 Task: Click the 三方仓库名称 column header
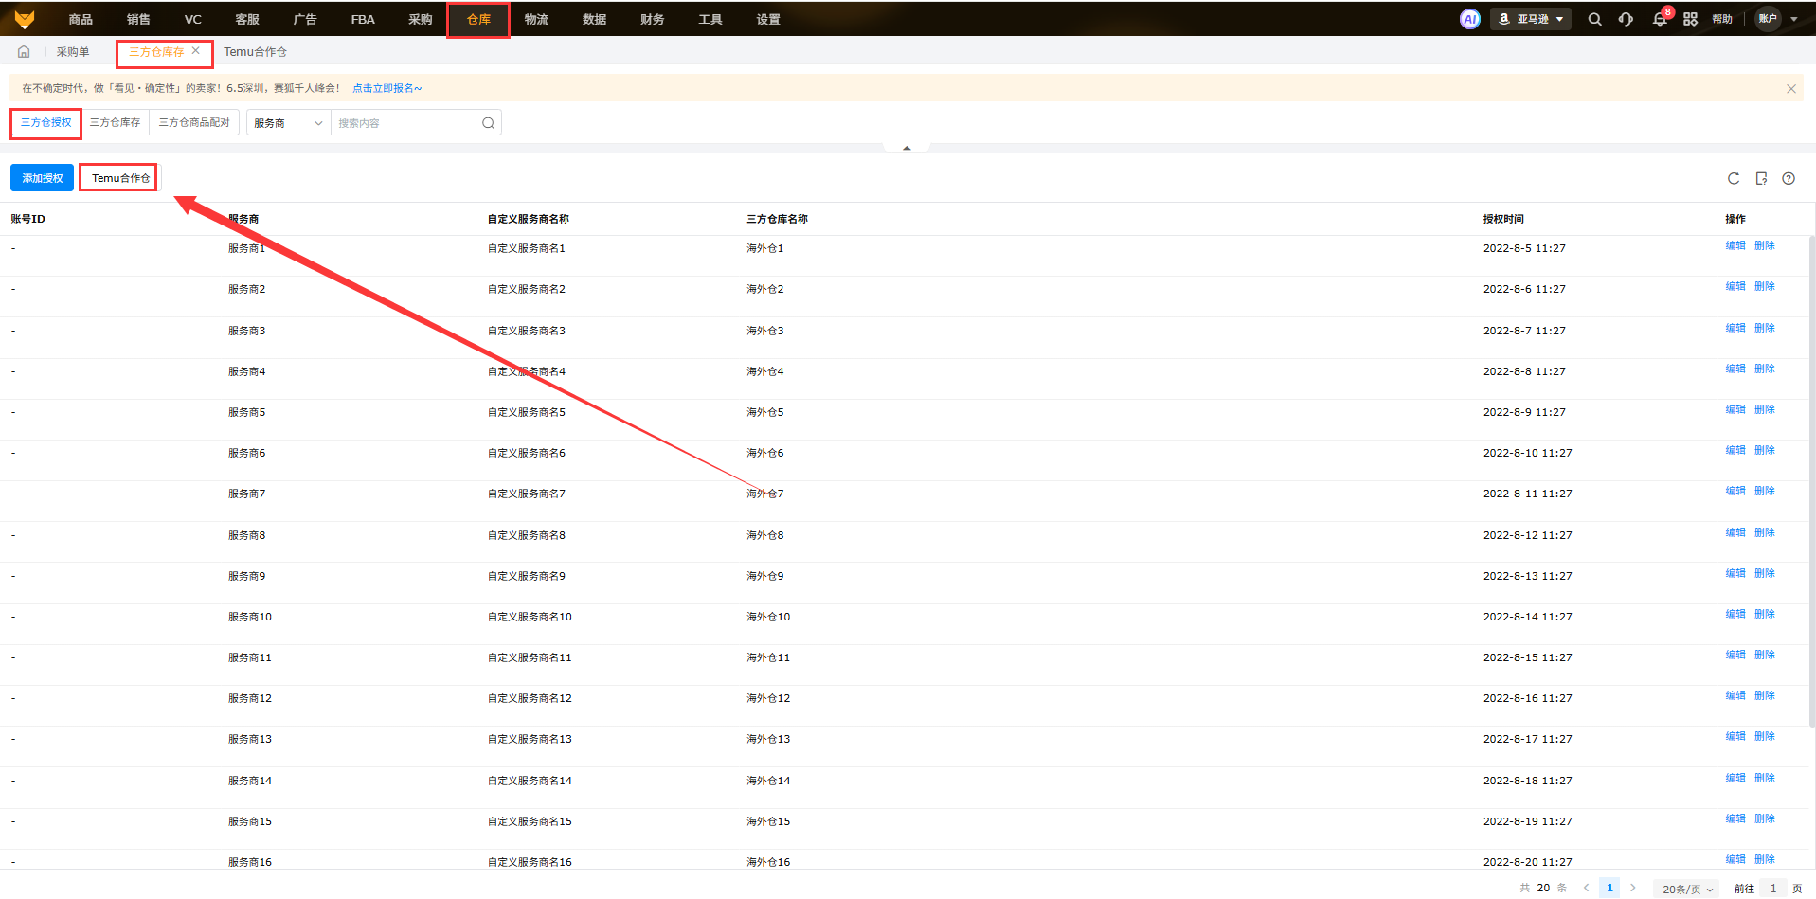pos(777,219)
